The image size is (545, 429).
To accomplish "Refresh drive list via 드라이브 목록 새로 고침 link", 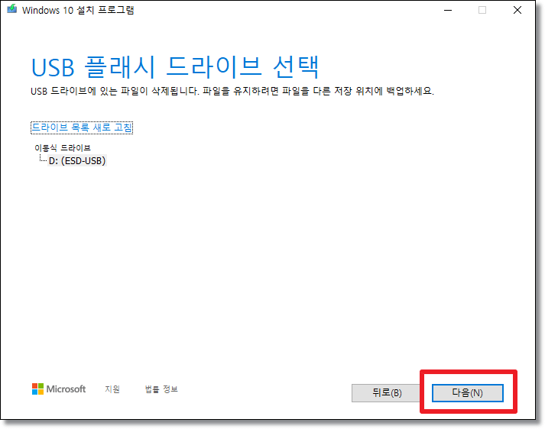I will pos(82,127).
